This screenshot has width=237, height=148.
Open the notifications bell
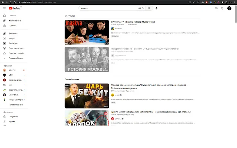coord(222,8)
